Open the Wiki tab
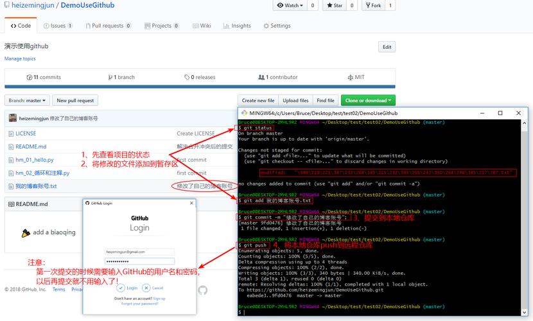Viewport: 533px width, 321px height. 202,26
